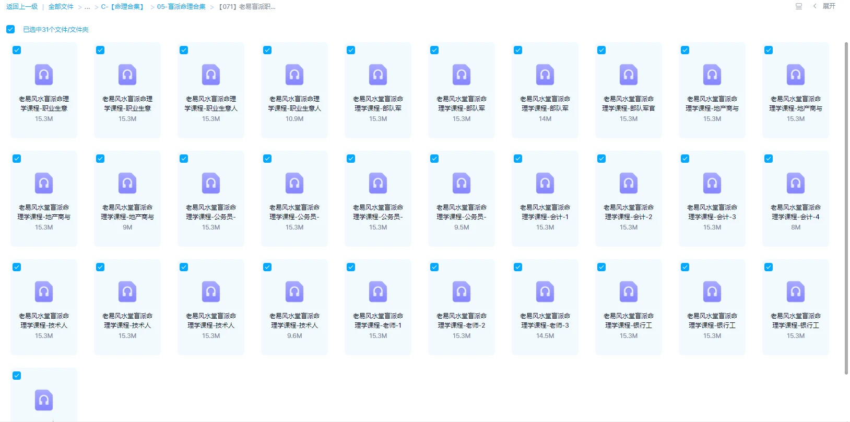Click the vertical scrollbar on the right
The height and width of the screenshot is (422, 850).
coord(846,209)
